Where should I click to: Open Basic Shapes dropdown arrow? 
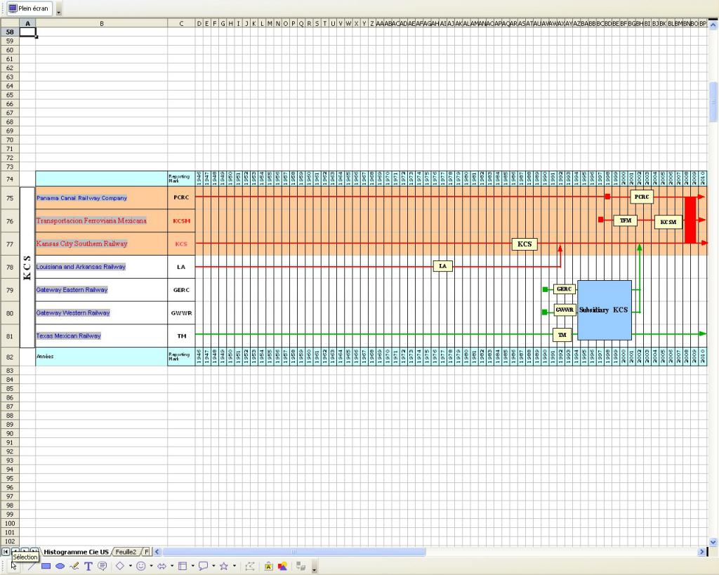(130, 567)
